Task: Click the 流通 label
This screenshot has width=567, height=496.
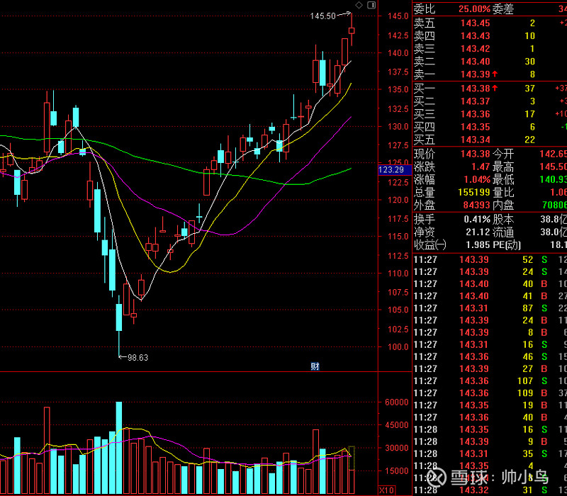Action: pos(503,232)
